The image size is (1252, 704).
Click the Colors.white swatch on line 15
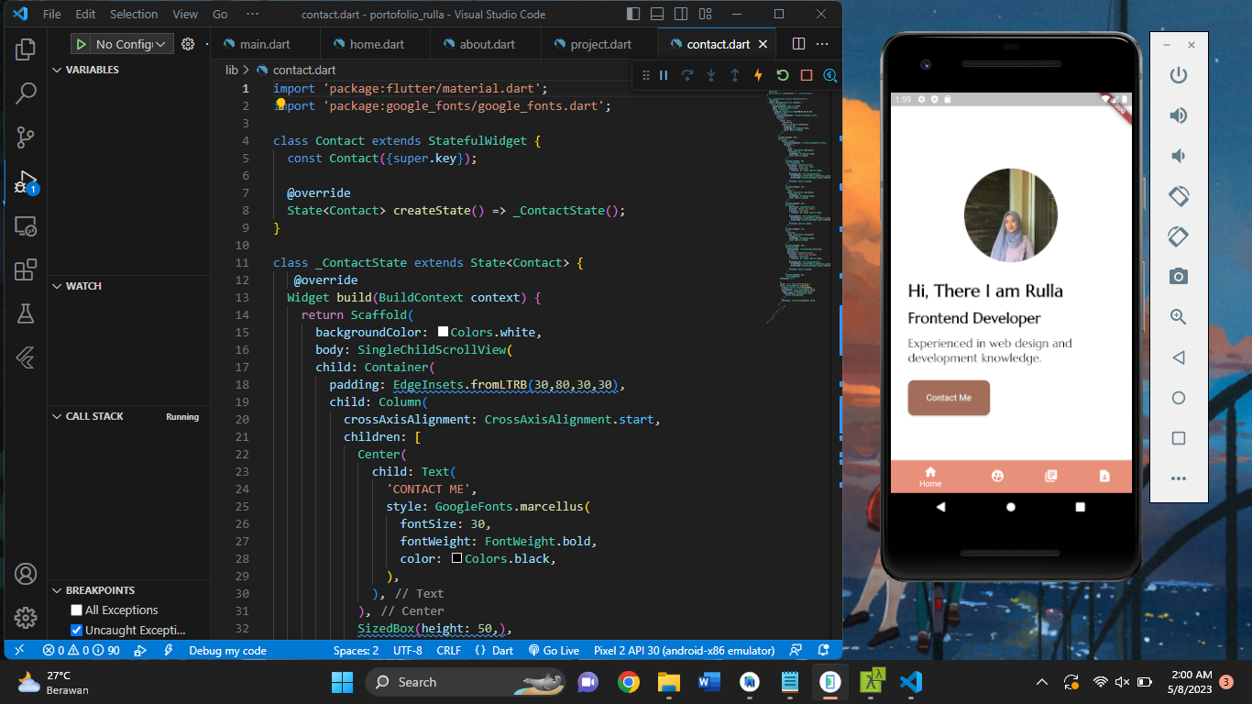pyautogui.click(x=443, y=332)
